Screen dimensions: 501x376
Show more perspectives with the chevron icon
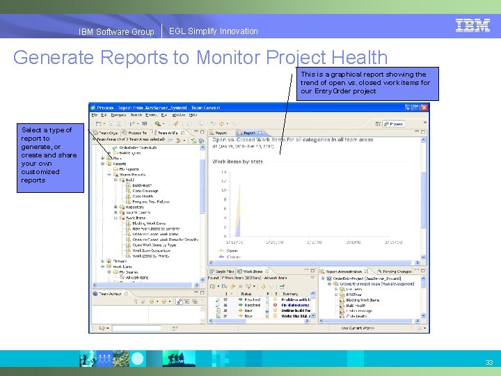click(424, 123)
